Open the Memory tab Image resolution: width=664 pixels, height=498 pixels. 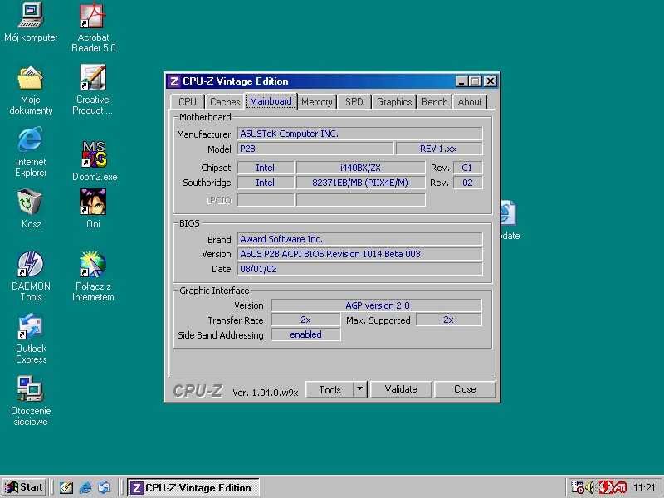(316, 102)
